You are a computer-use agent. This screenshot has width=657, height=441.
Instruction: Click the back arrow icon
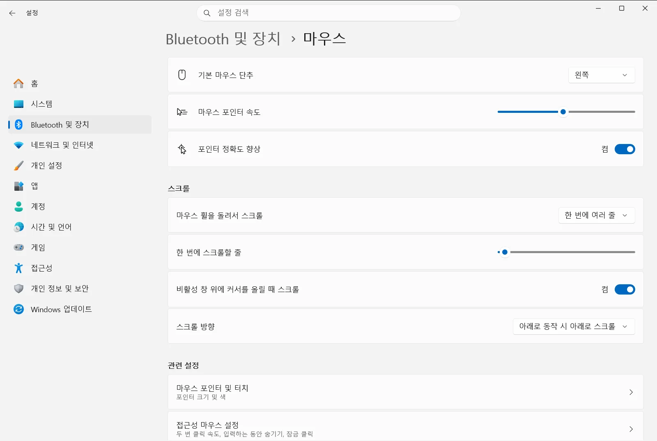(x=12, y=13)
